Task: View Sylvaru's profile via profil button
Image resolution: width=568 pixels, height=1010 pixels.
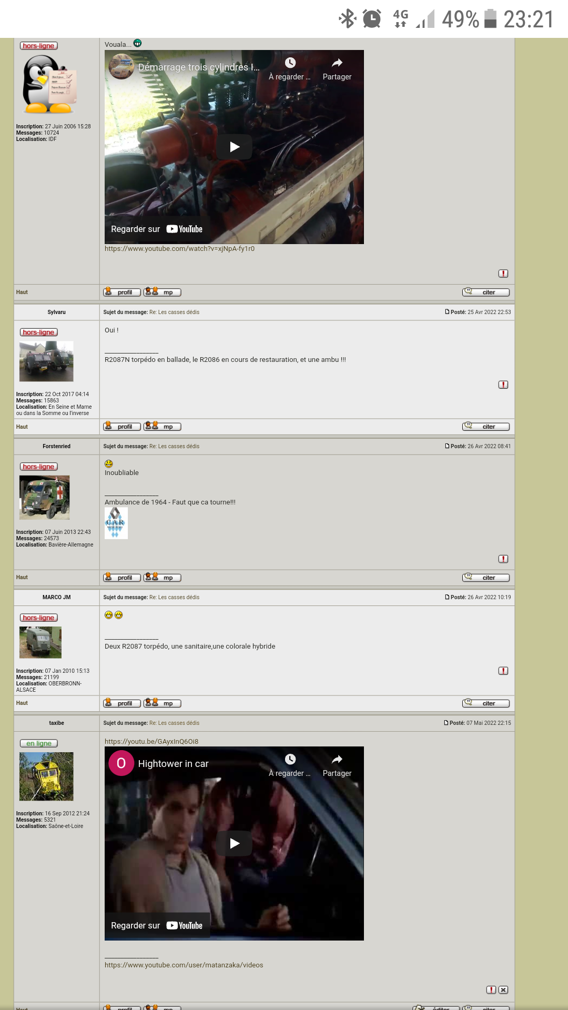Action: (122, 427)
